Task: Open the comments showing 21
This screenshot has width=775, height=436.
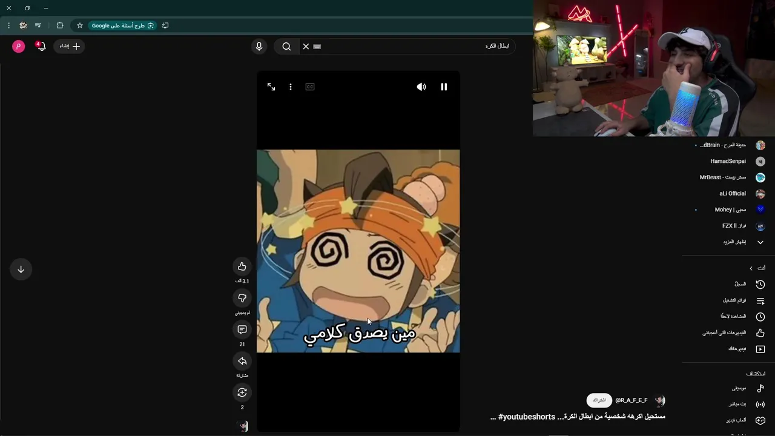Action: 242,329
